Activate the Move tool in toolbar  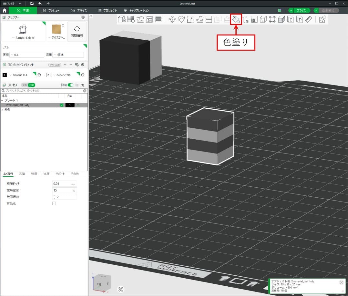click(172, 19)
